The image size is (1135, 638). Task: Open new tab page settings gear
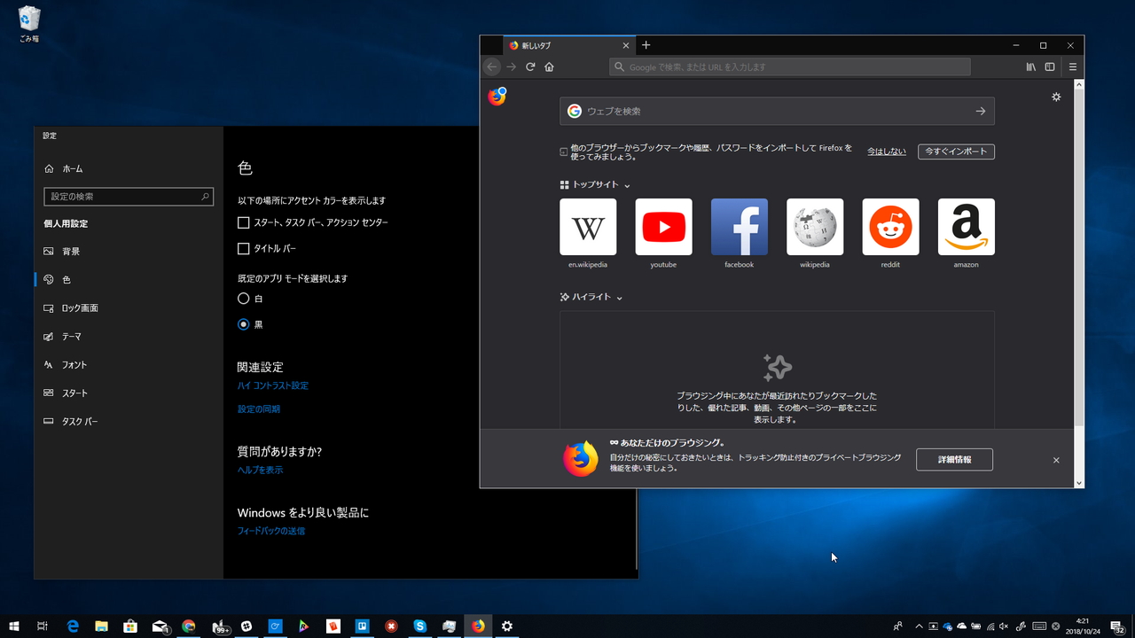1055,97
